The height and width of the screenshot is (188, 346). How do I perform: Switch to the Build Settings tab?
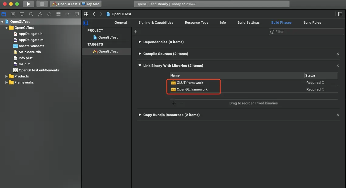[248, 22]
